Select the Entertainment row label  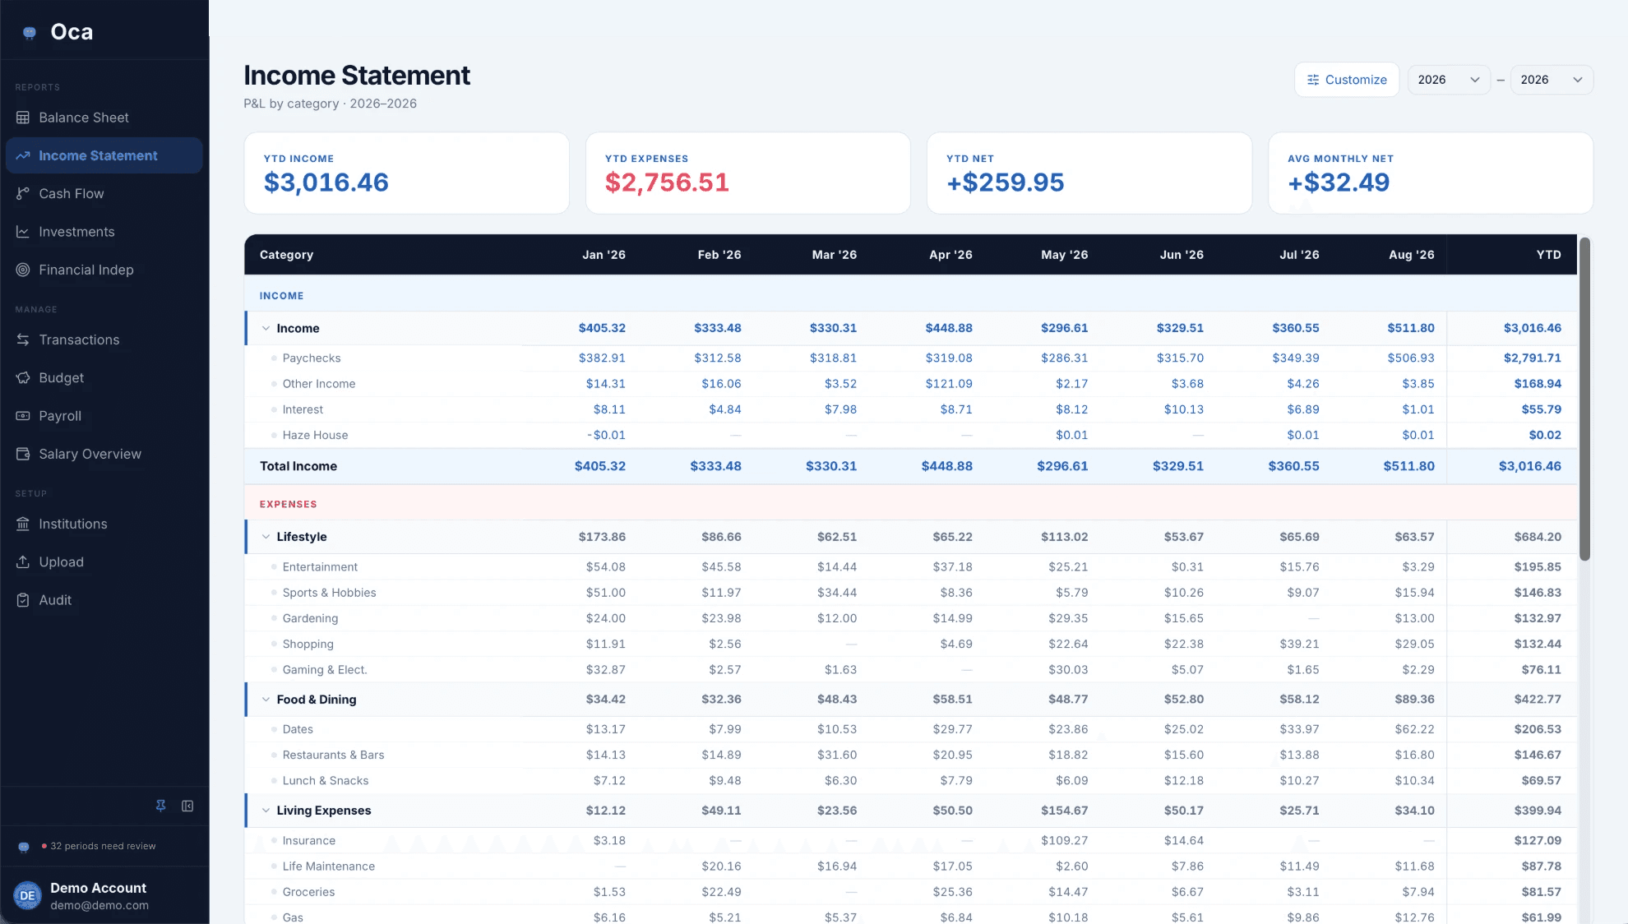click(320, 567)
